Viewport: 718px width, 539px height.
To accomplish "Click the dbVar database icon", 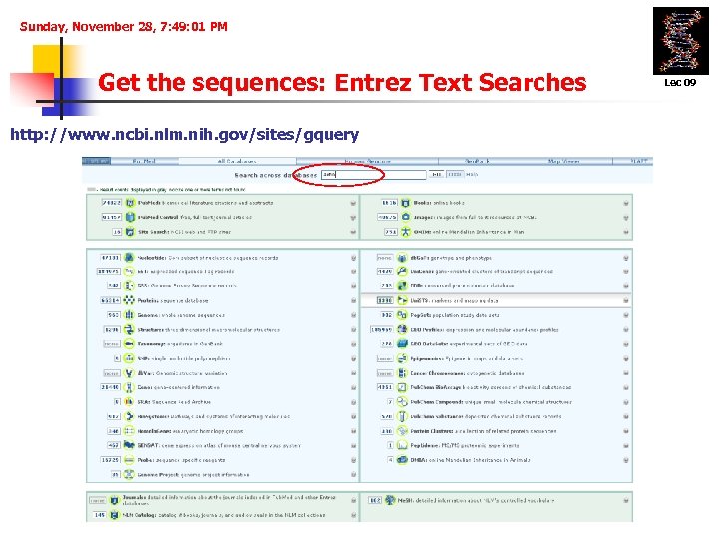I will (x=129, y=373).
